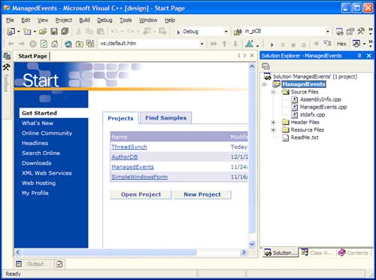This screenshot has width=376, height=280.
Task: Click the Find in Files binoculars icon
Action: [x=238, y=32]
